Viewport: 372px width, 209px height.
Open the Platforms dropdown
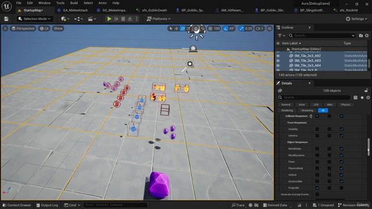(x=159, y=19)
